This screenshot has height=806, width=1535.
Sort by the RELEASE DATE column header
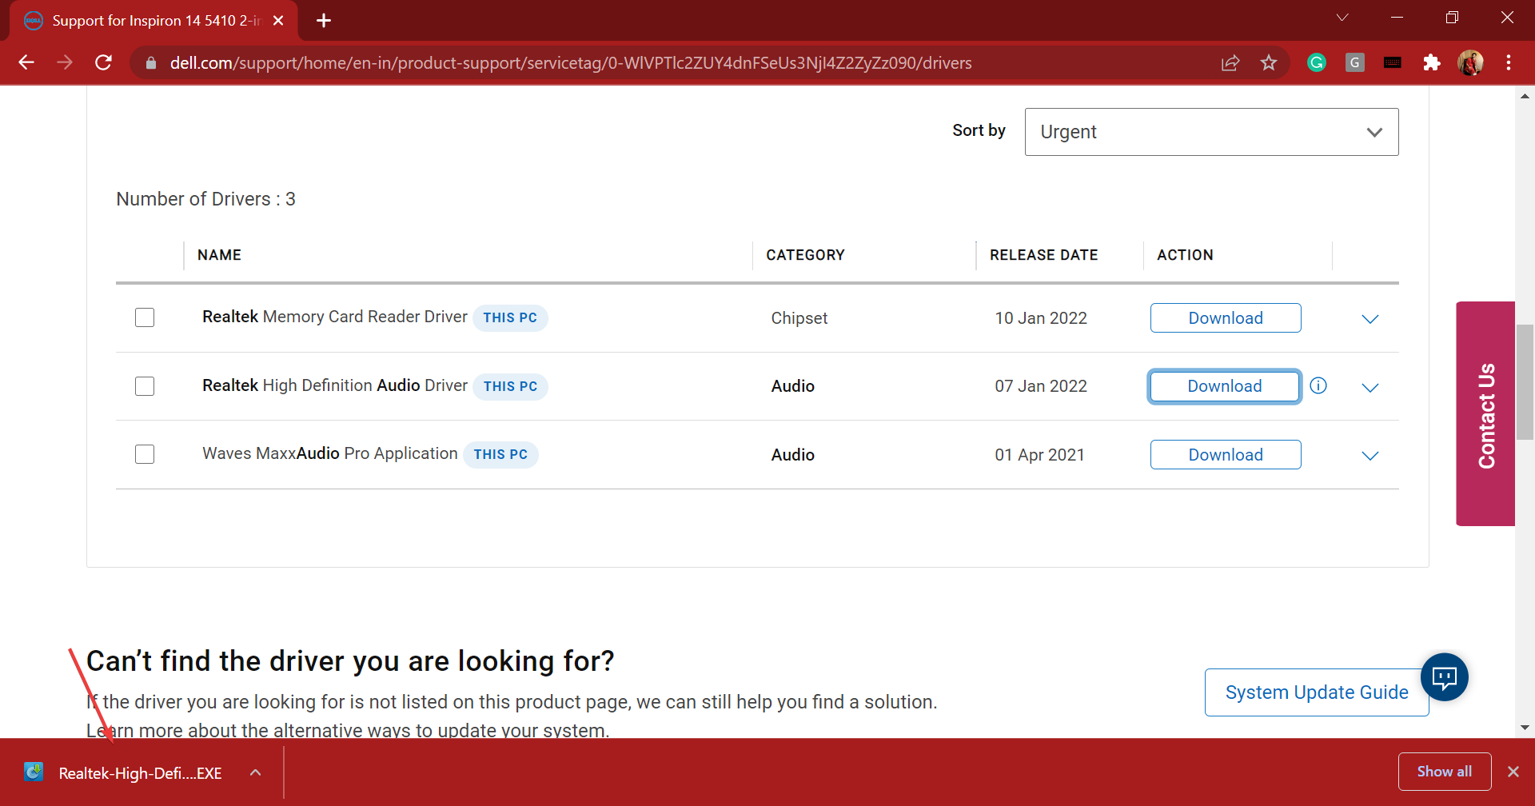(1043, 255)
